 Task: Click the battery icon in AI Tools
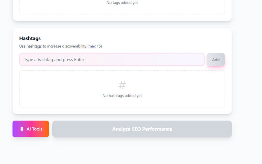coord(22,129)
